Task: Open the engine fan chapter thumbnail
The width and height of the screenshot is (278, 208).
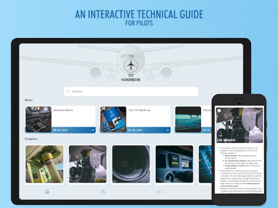Action: [131, 164]
